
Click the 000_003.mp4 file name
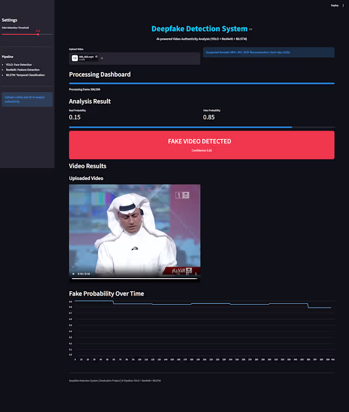86,57
